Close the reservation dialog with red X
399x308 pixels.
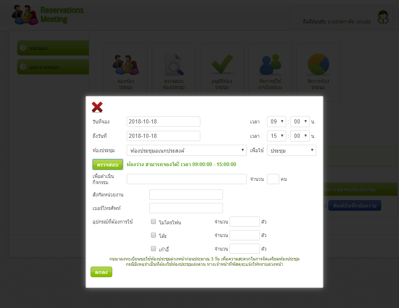pyautogui.click(x=97, y=107)
